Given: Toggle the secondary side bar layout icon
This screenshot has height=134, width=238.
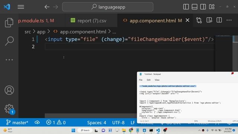Looking at the screenshot, I should coord(203,7).
